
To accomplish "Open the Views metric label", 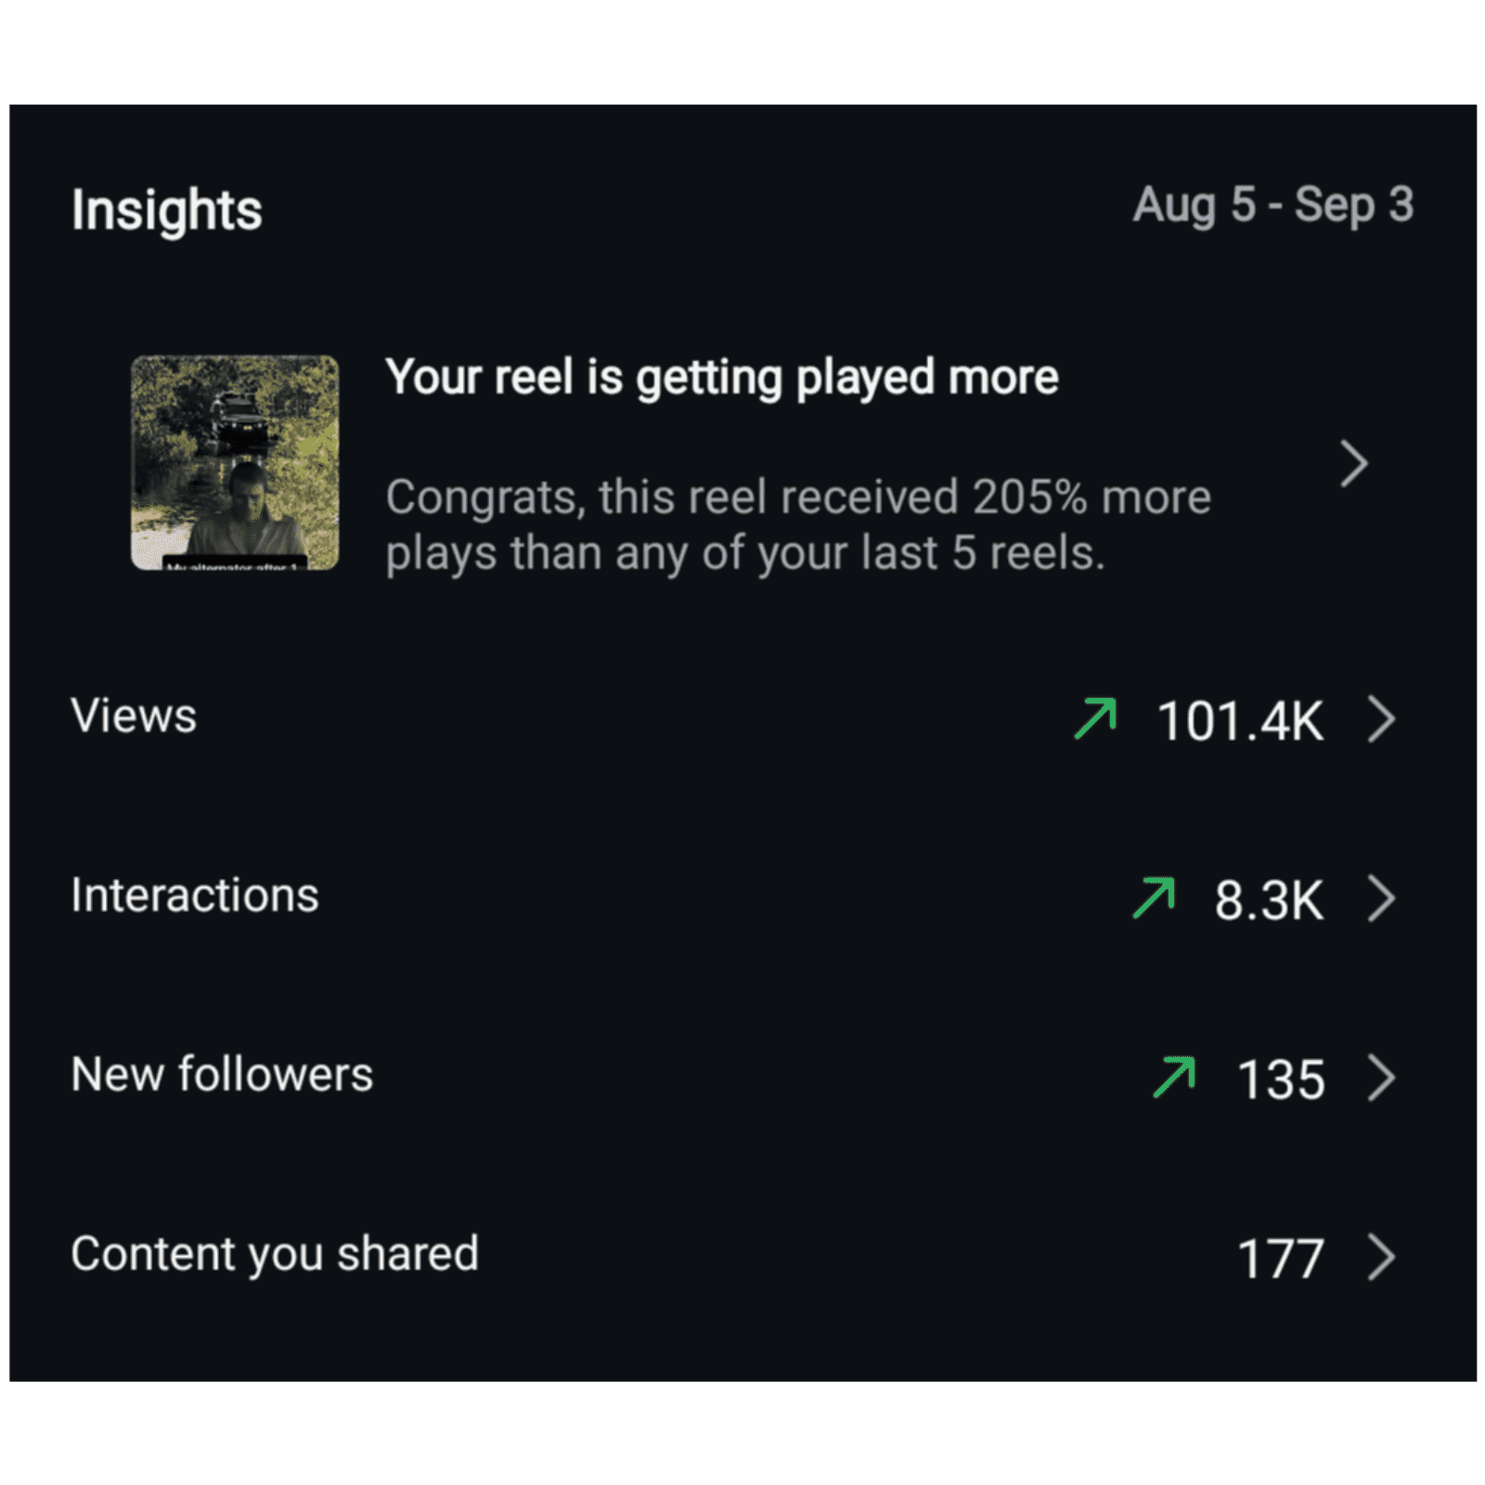I will tap(134, 716).
